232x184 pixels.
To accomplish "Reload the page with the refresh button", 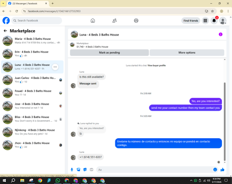I will [17, 11].
